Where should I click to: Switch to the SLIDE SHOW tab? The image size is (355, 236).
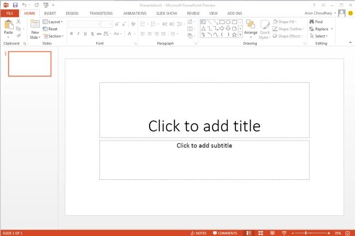(x=167, y=13)
